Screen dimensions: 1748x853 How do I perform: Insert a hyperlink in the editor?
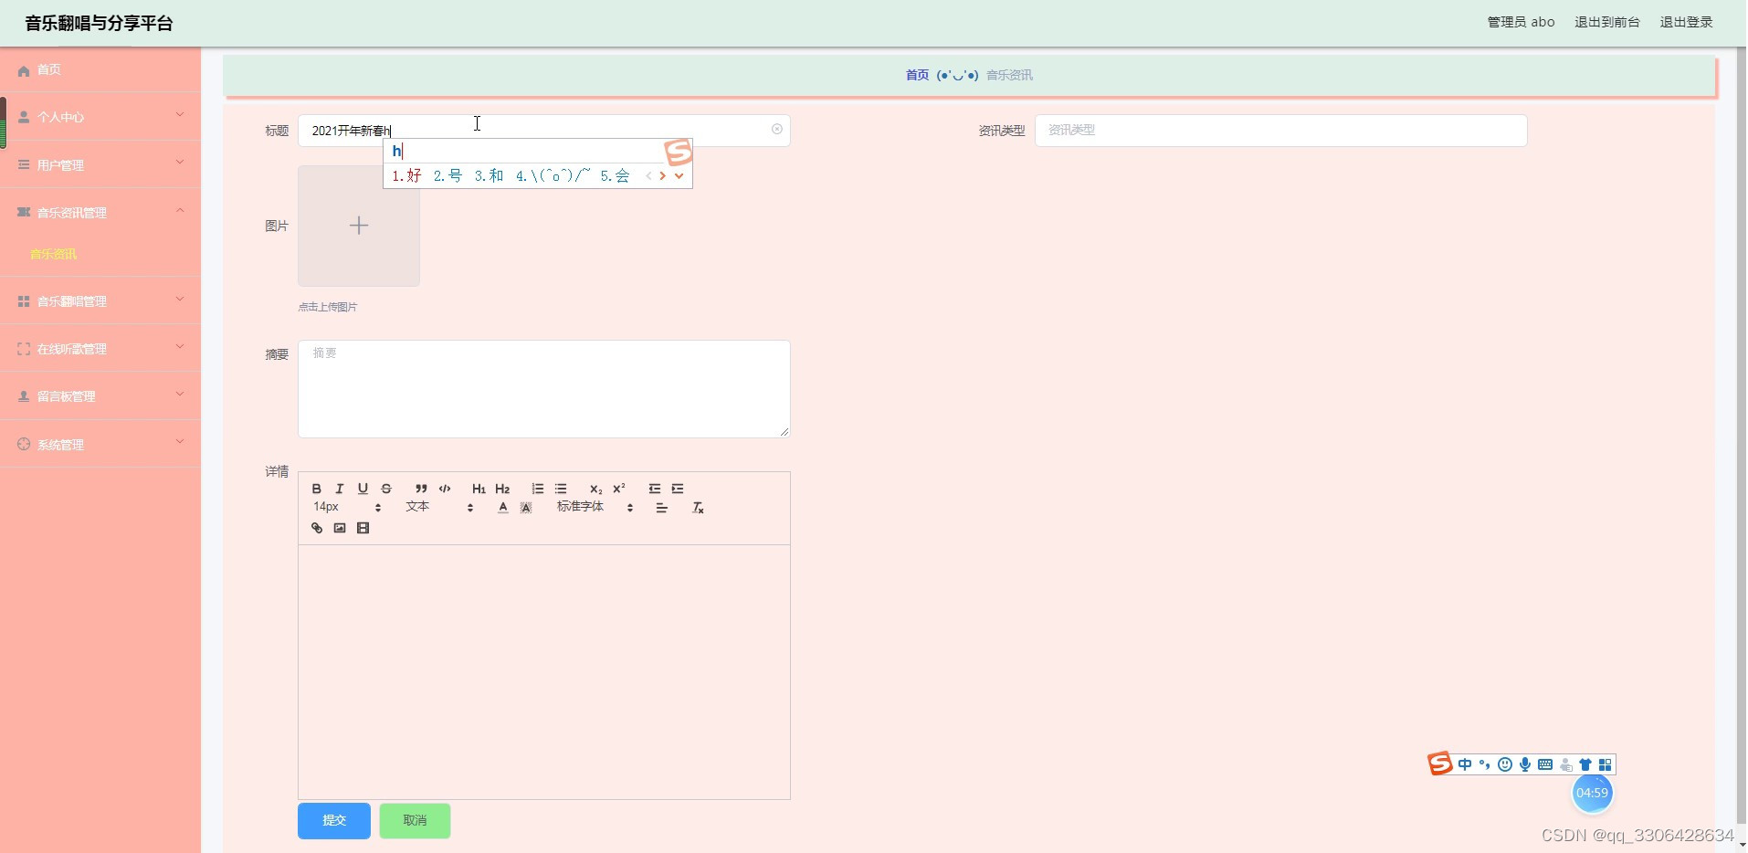[317, 528]
